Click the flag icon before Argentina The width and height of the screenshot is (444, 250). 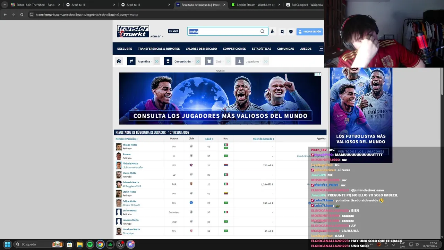[131, 61]
